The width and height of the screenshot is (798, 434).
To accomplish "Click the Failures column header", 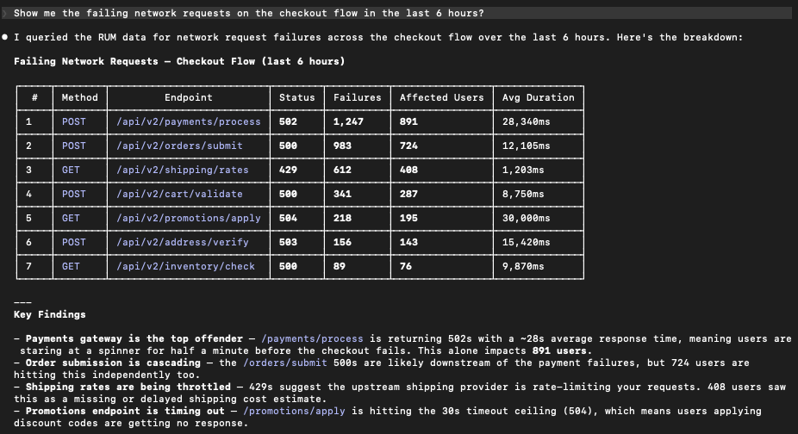I will (357, 97).
